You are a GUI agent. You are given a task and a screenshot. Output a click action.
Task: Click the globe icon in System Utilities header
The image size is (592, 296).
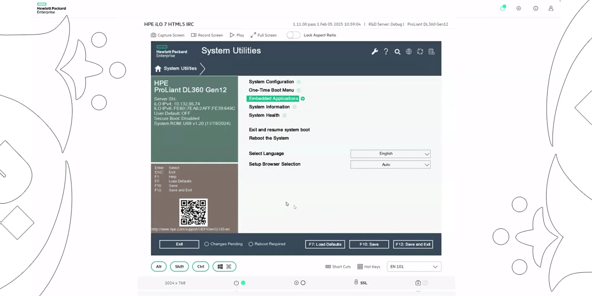[408, 52]
